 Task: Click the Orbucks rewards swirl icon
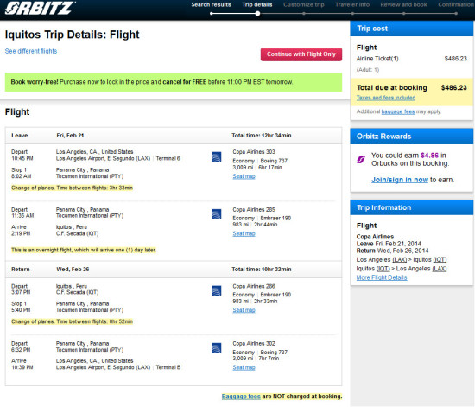(x=361, y=159)
